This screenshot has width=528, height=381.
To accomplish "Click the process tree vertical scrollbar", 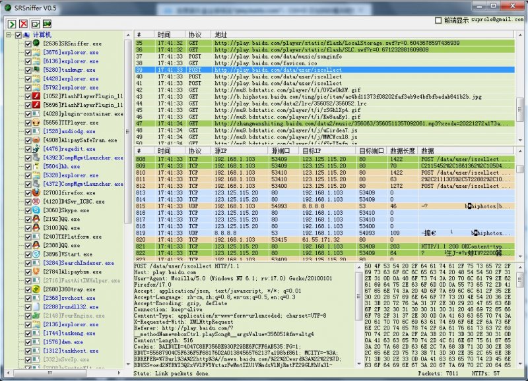I will click(127, 131).
